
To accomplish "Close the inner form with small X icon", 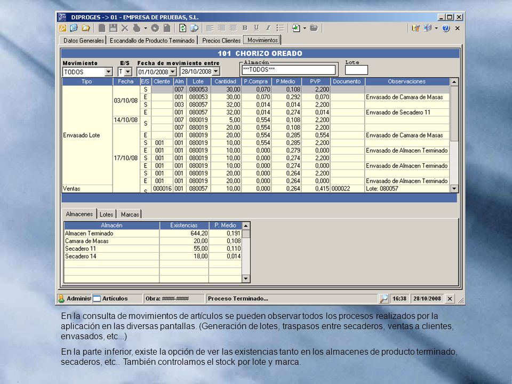I will coord(458,28).
